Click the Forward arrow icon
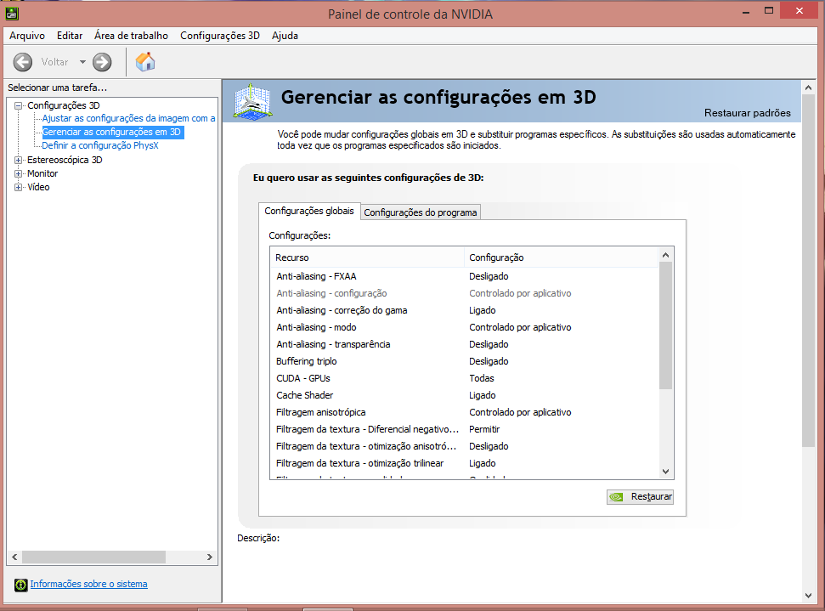 click(102, 62)
